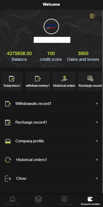103x207 pixels.
Task: Click the redacted username field
Action: point(52,40)
